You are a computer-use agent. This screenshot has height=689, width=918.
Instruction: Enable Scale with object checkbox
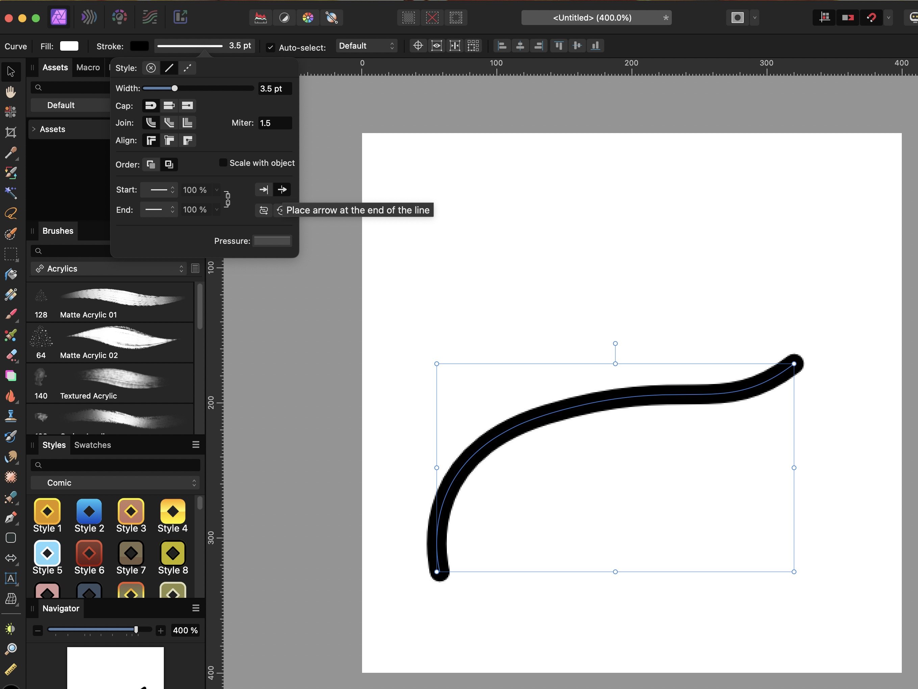(223, 163)
